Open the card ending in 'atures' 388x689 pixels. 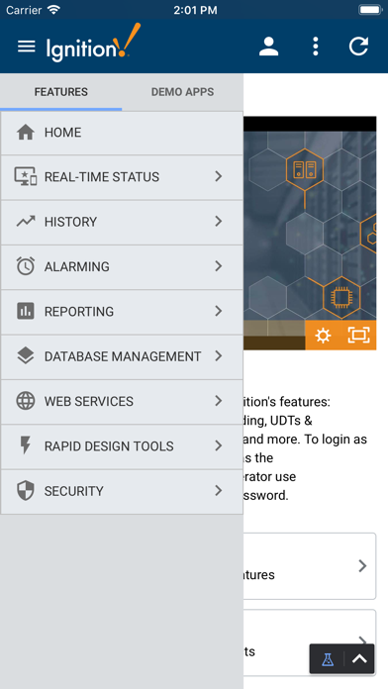click(310, 566)
